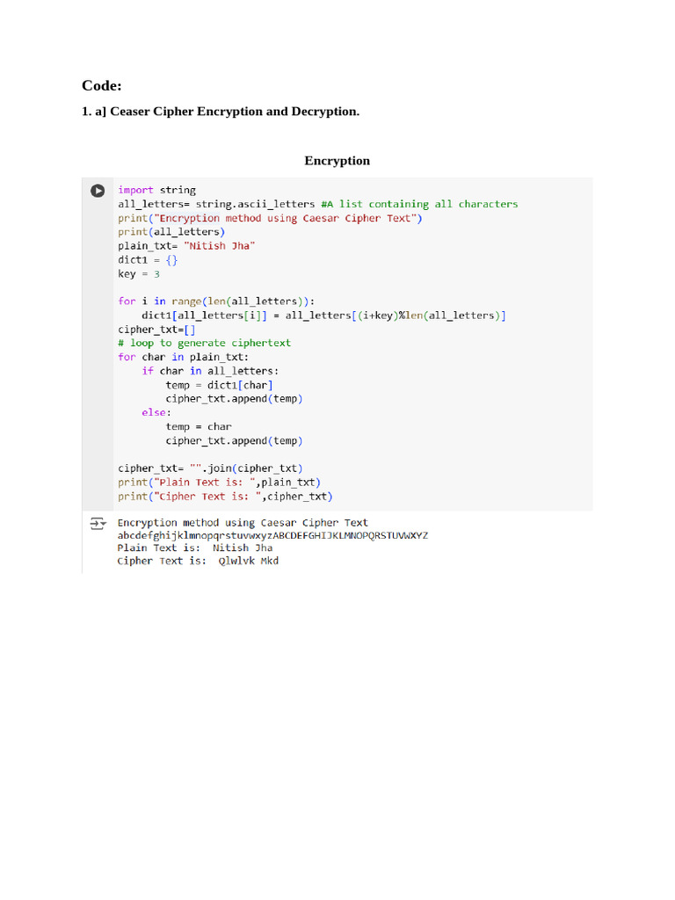
Task: Click the 'key = 3' line
Action: tap(139, 274)
